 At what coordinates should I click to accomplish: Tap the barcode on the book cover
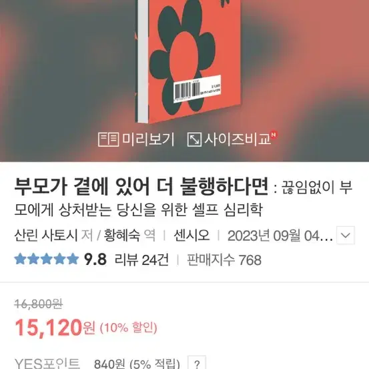pos(198,89)
